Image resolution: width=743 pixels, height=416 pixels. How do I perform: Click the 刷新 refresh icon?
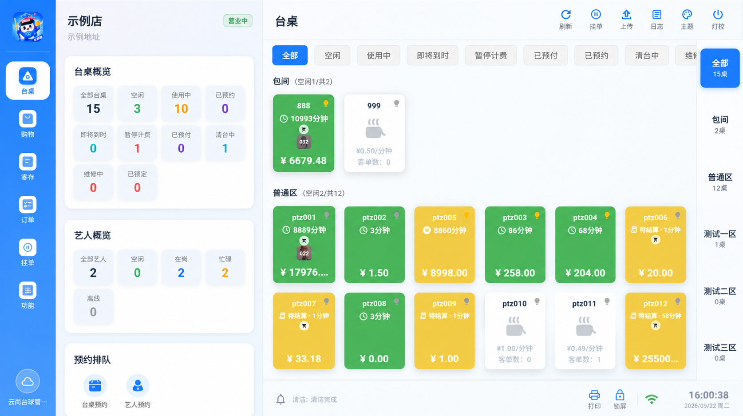click(x=565, y=15)
